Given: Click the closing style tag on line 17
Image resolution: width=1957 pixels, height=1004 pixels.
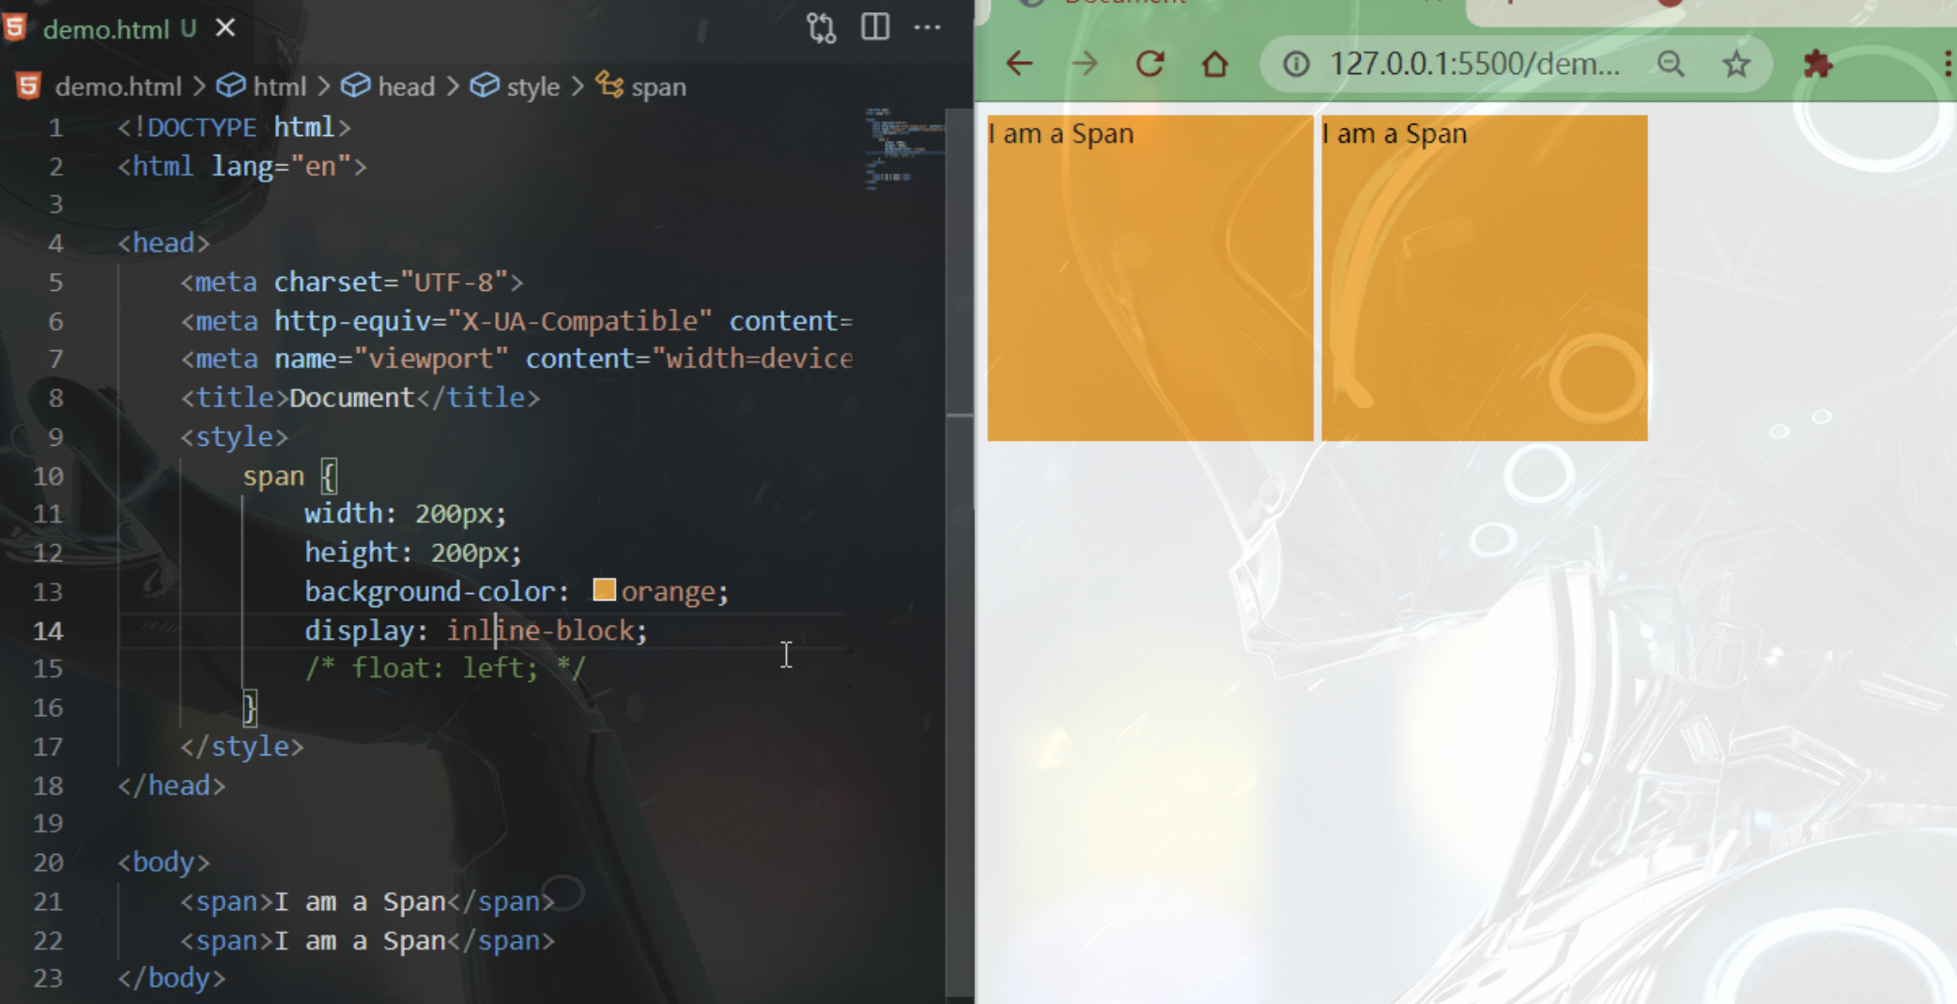Looking at the screenshot, I should (242, 746).
